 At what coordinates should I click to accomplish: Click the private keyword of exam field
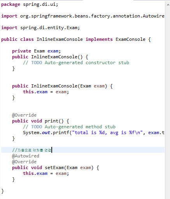21,51
